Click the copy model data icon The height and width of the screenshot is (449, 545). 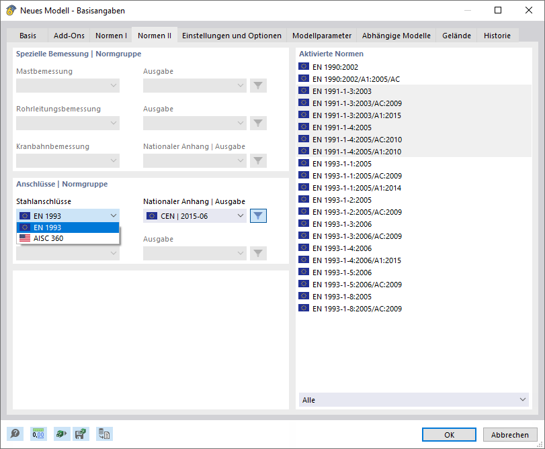click(x=104, y=434)
